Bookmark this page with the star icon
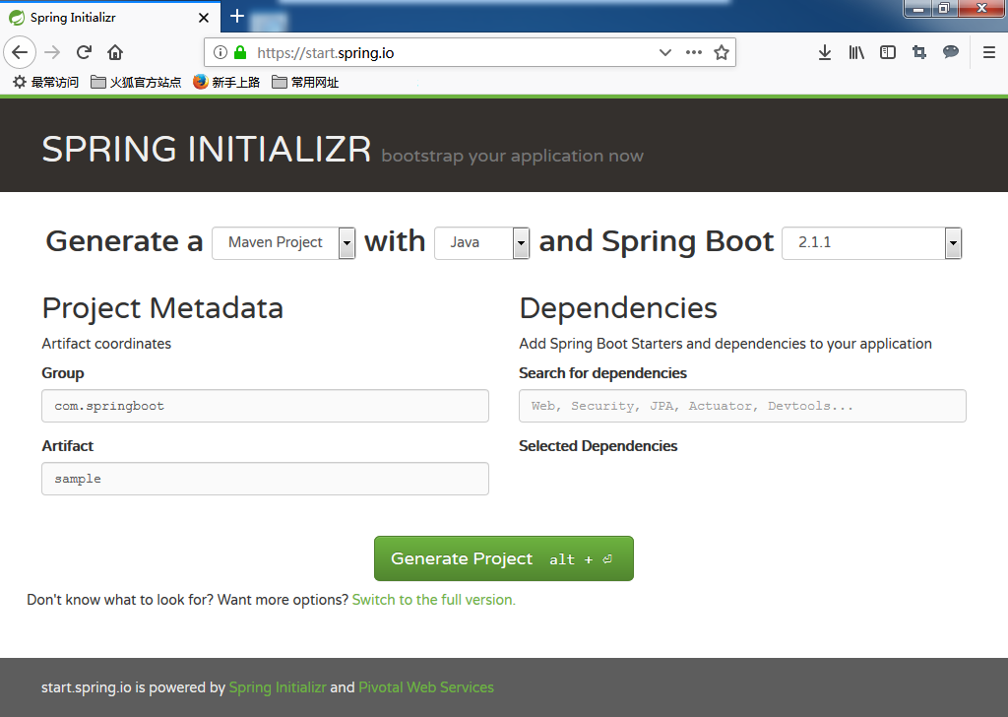Screen dimensions: 1008x717 (722, 52)
